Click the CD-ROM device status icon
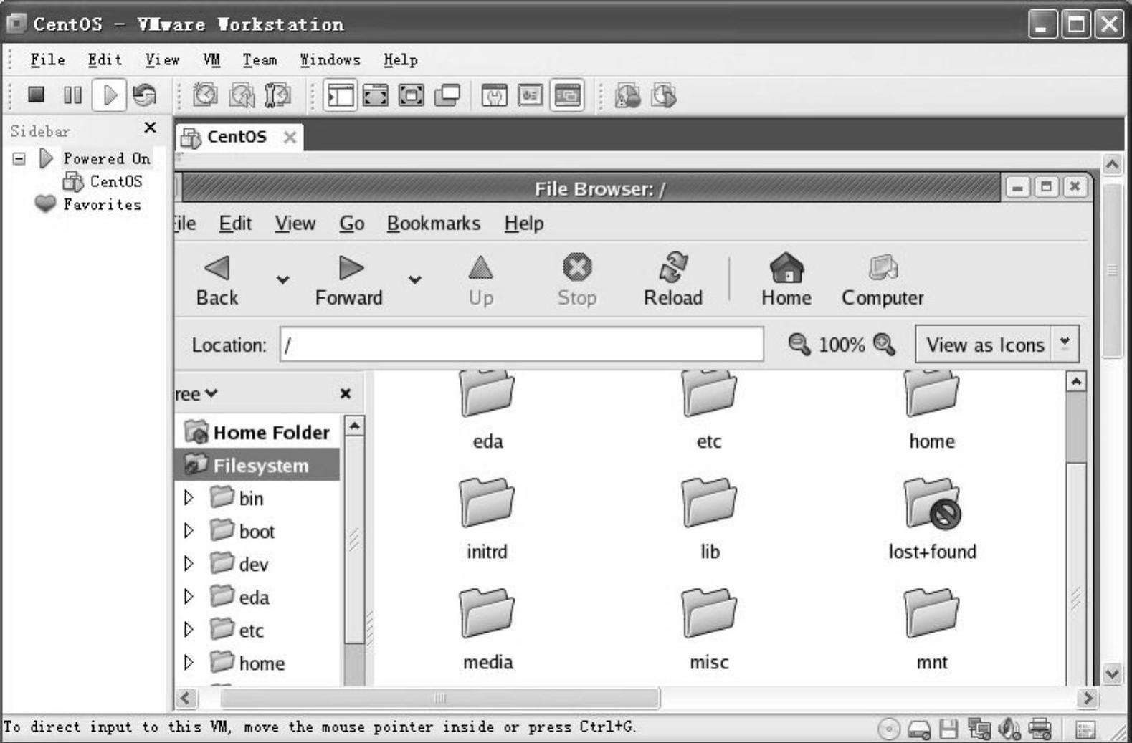1132x743 pixels. pyautogui.click(x=889, y=729)
